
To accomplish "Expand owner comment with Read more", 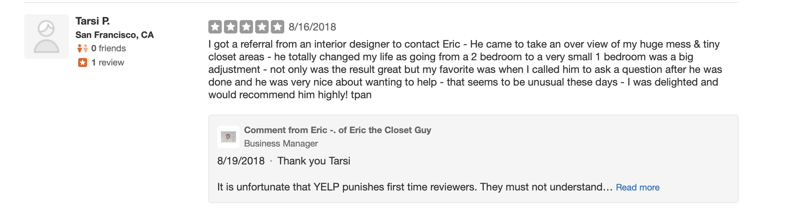I will [x=638, y=187].
